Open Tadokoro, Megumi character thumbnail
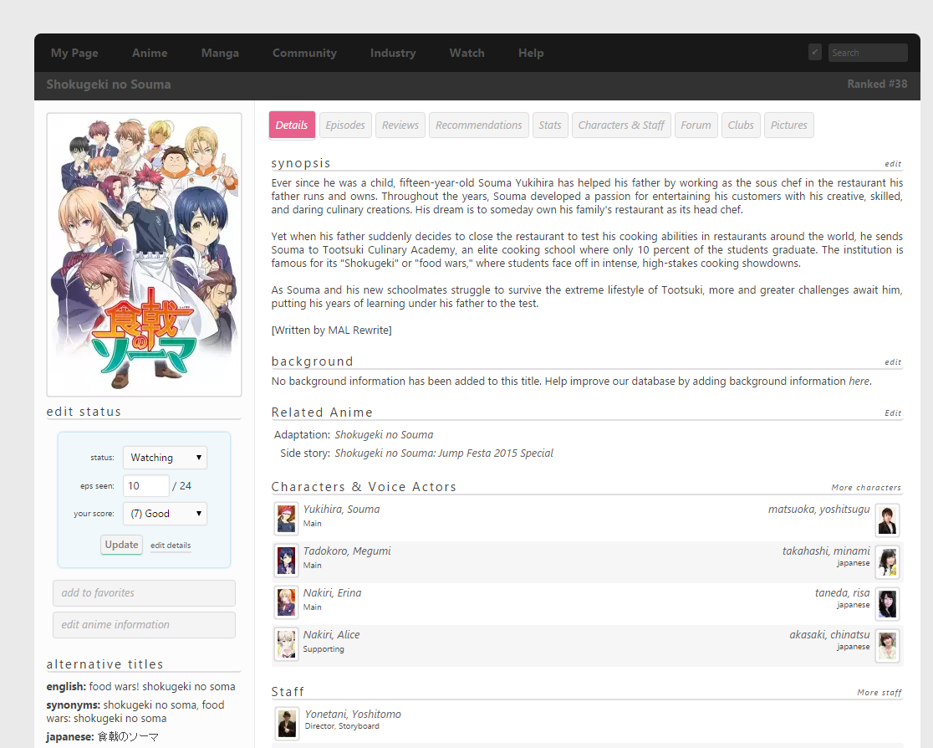This screenshot has height=748, width=933. pos(286,561)
